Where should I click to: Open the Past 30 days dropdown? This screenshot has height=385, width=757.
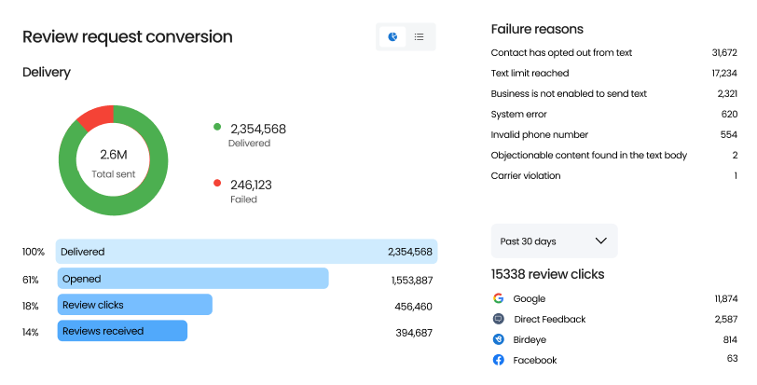(554, 241)
